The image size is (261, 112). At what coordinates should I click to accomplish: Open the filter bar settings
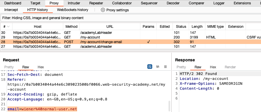tap(130, 18)
